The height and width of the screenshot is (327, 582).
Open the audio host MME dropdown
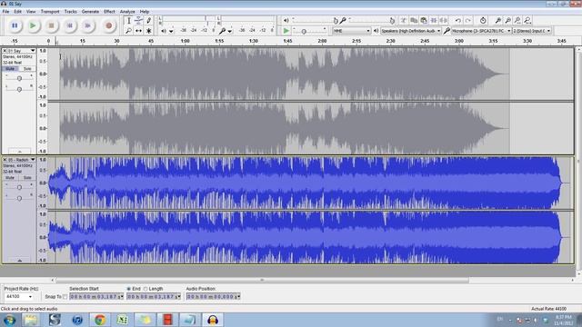[351, 31]
